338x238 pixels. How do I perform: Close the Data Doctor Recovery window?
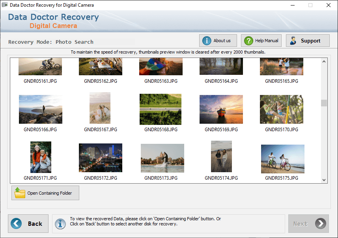click(328, 5)
